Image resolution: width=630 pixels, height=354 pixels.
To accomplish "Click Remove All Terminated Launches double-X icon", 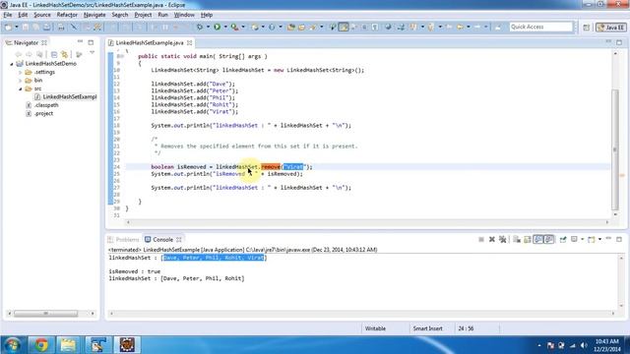I will (x=502, y=239).
